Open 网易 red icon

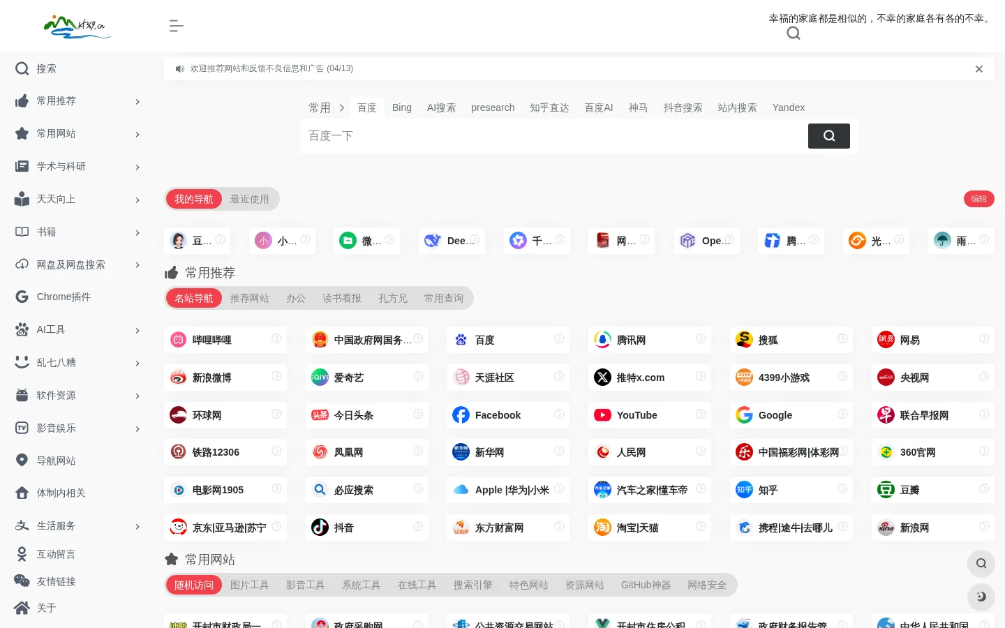(x=886, y=340)
